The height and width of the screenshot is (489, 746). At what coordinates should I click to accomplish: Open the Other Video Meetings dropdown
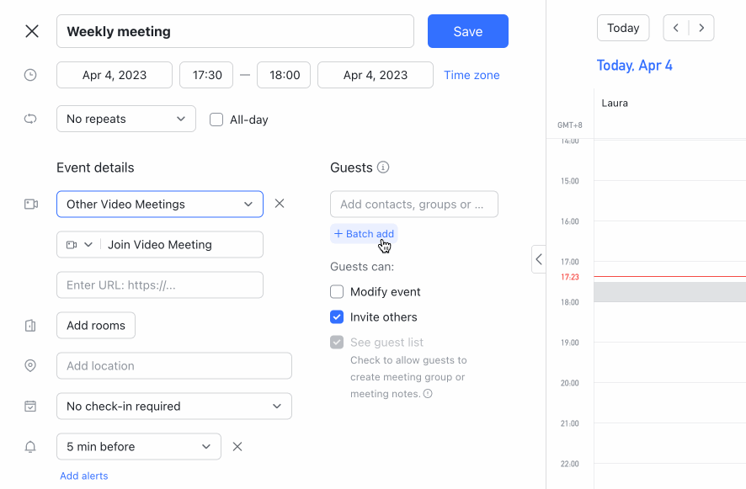(x=159, y=204)
